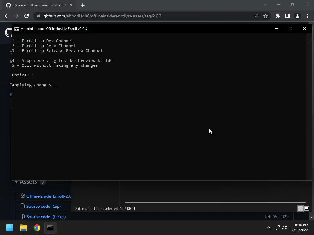314x235 pixels.
Task: Switch File Explorer to large icons view
Action: [307, 209]
